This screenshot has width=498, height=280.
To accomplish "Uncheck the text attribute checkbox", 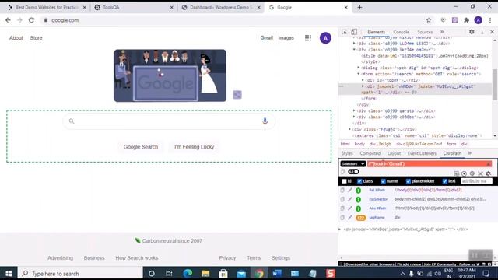I will pyautogui.click(x=445, y=181).
